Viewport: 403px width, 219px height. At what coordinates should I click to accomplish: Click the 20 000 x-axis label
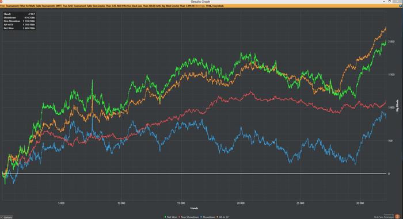[241, 203]
